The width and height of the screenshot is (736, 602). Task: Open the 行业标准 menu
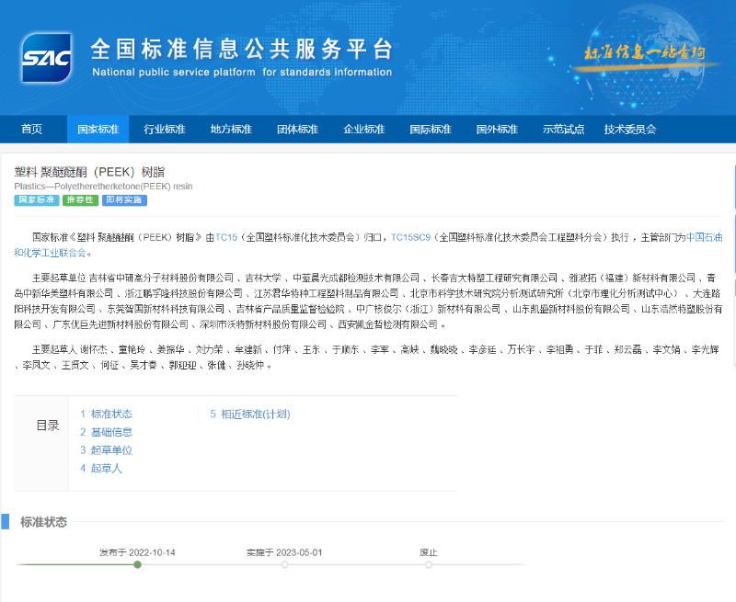click(165, 129)
